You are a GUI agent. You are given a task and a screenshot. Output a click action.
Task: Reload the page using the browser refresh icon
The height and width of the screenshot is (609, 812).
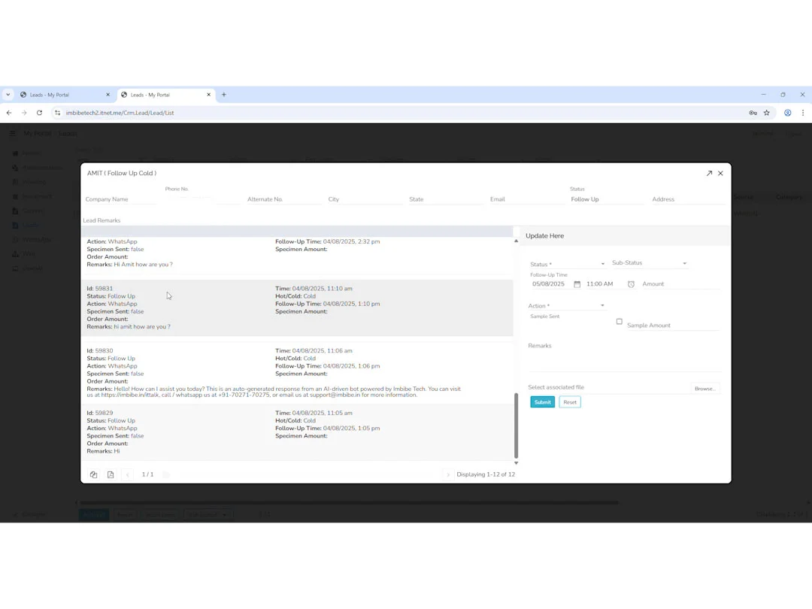39,113
